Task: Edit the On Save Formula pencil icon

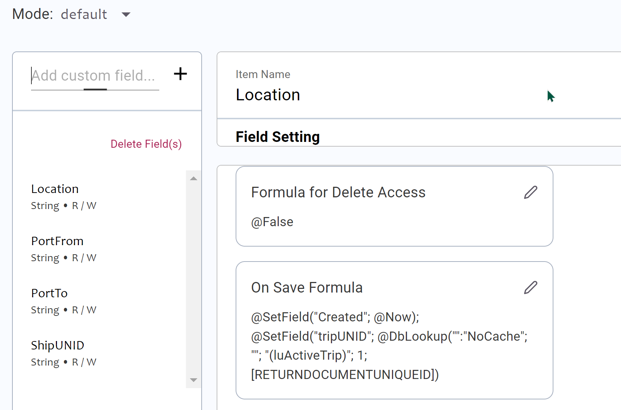Action: point(531,287)
